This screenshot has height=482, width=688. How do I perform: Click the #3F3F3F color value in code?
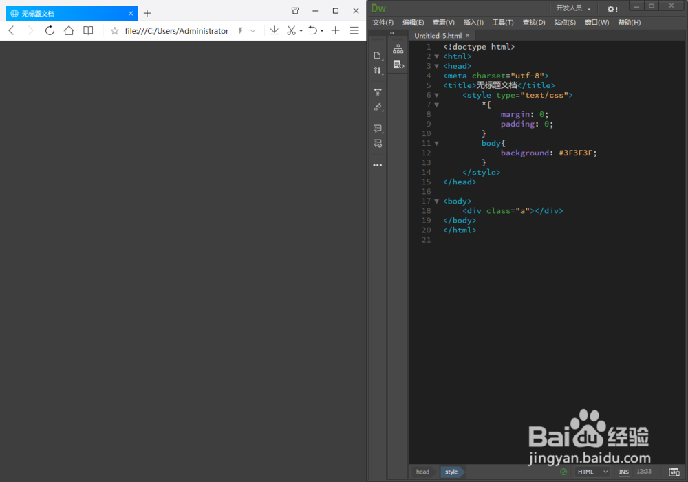575,153
